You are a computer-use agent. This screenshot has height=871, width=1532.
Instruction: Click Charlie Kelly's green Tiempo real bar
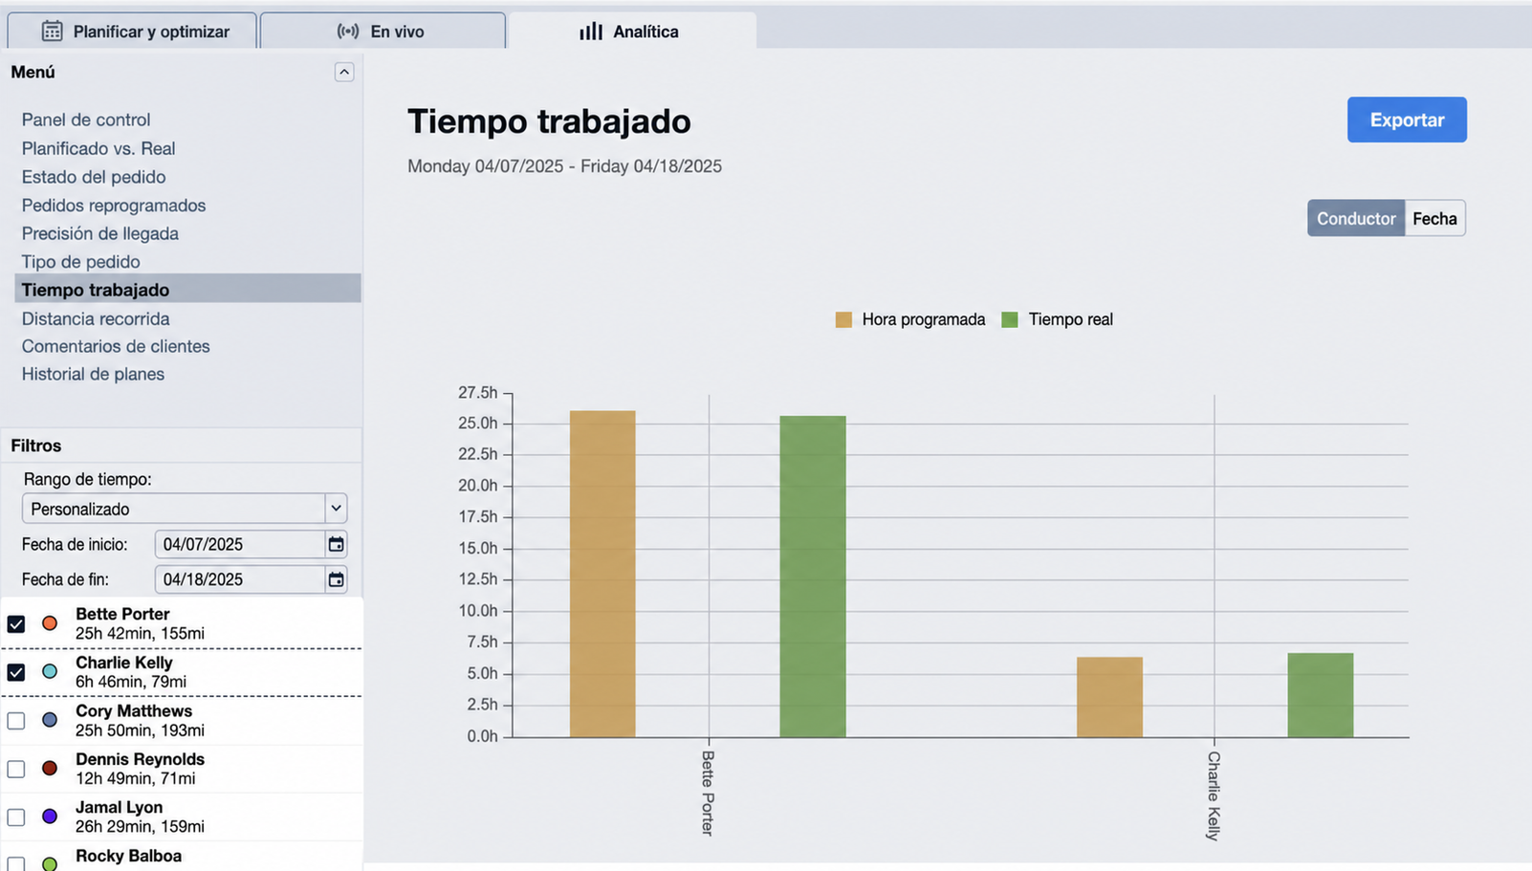point(1321,695)
